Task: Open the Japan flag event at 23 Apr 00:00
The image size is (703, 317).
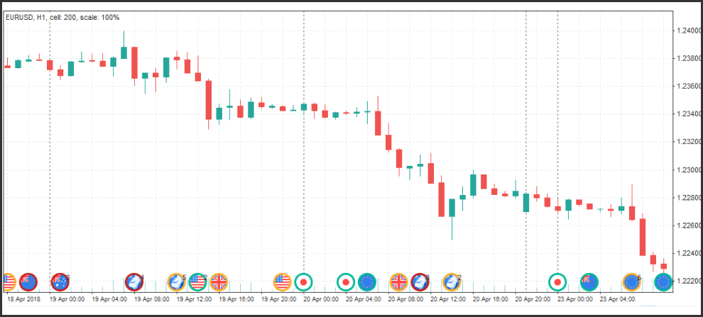Action: click(x=557, y=282)
